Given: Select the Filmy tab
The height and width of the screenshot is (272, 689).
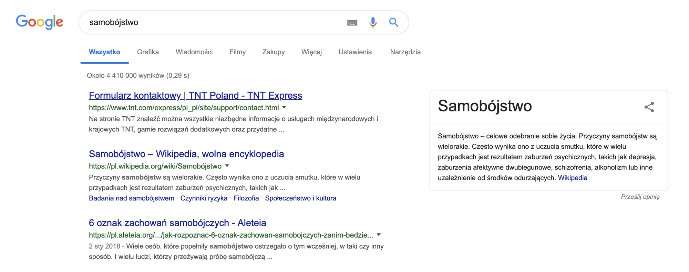Looking at the screenshot, I should click(x=237, y=52).
